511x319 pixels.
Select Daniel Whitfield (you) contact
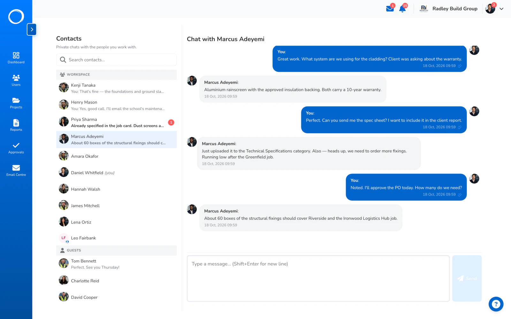116,173
